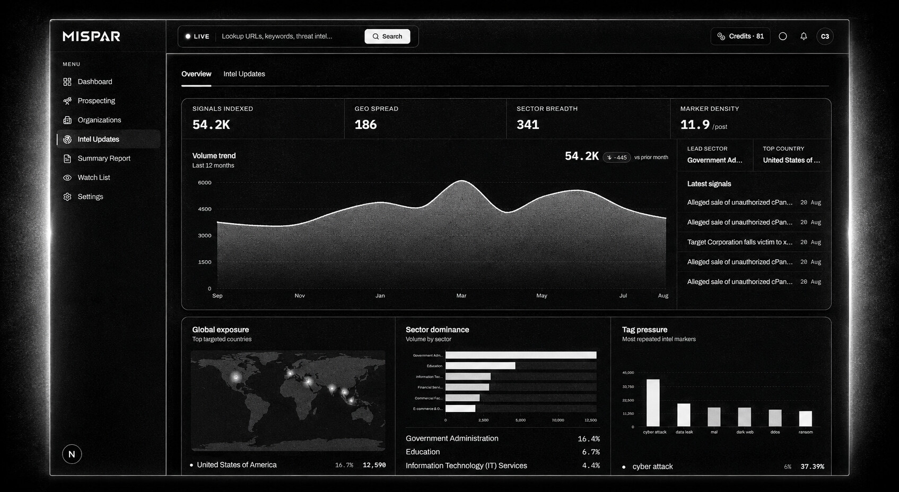The height and width of the screenshot is (492, 899).
Task: Select the Organizations building icon
Action: 67,120
